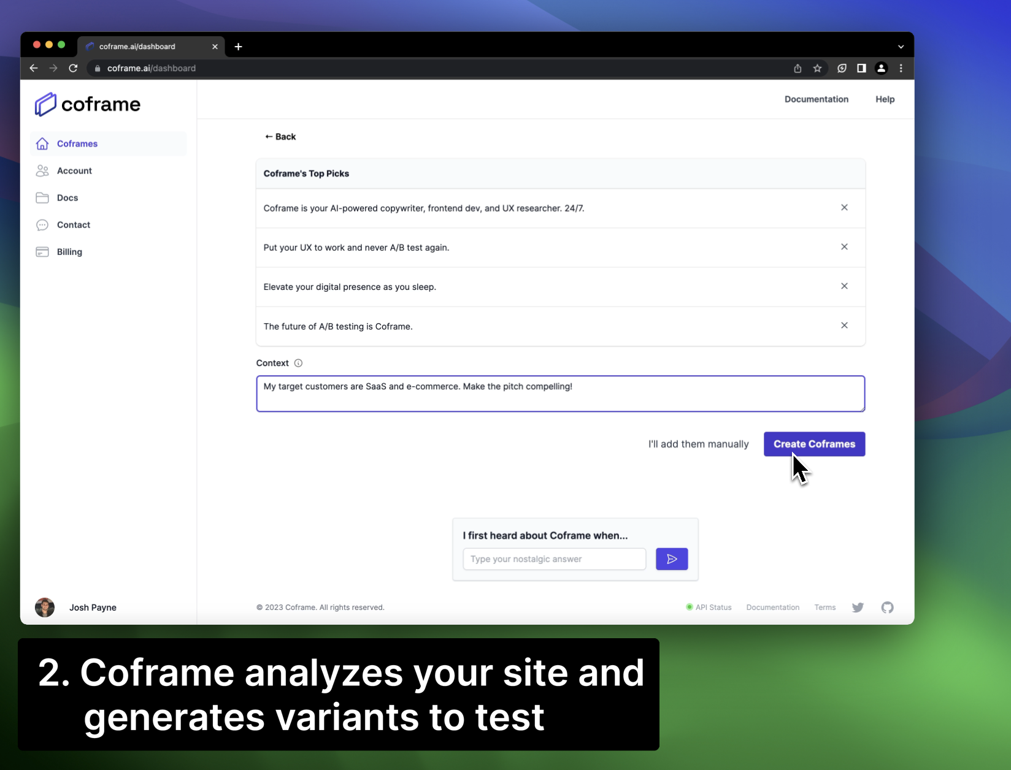Open the Chrome three-dot menu

click(x=901, y=68)
